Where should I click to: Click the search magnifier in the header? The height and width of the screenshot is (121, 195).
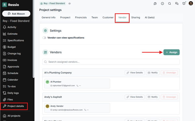(170, 4)
